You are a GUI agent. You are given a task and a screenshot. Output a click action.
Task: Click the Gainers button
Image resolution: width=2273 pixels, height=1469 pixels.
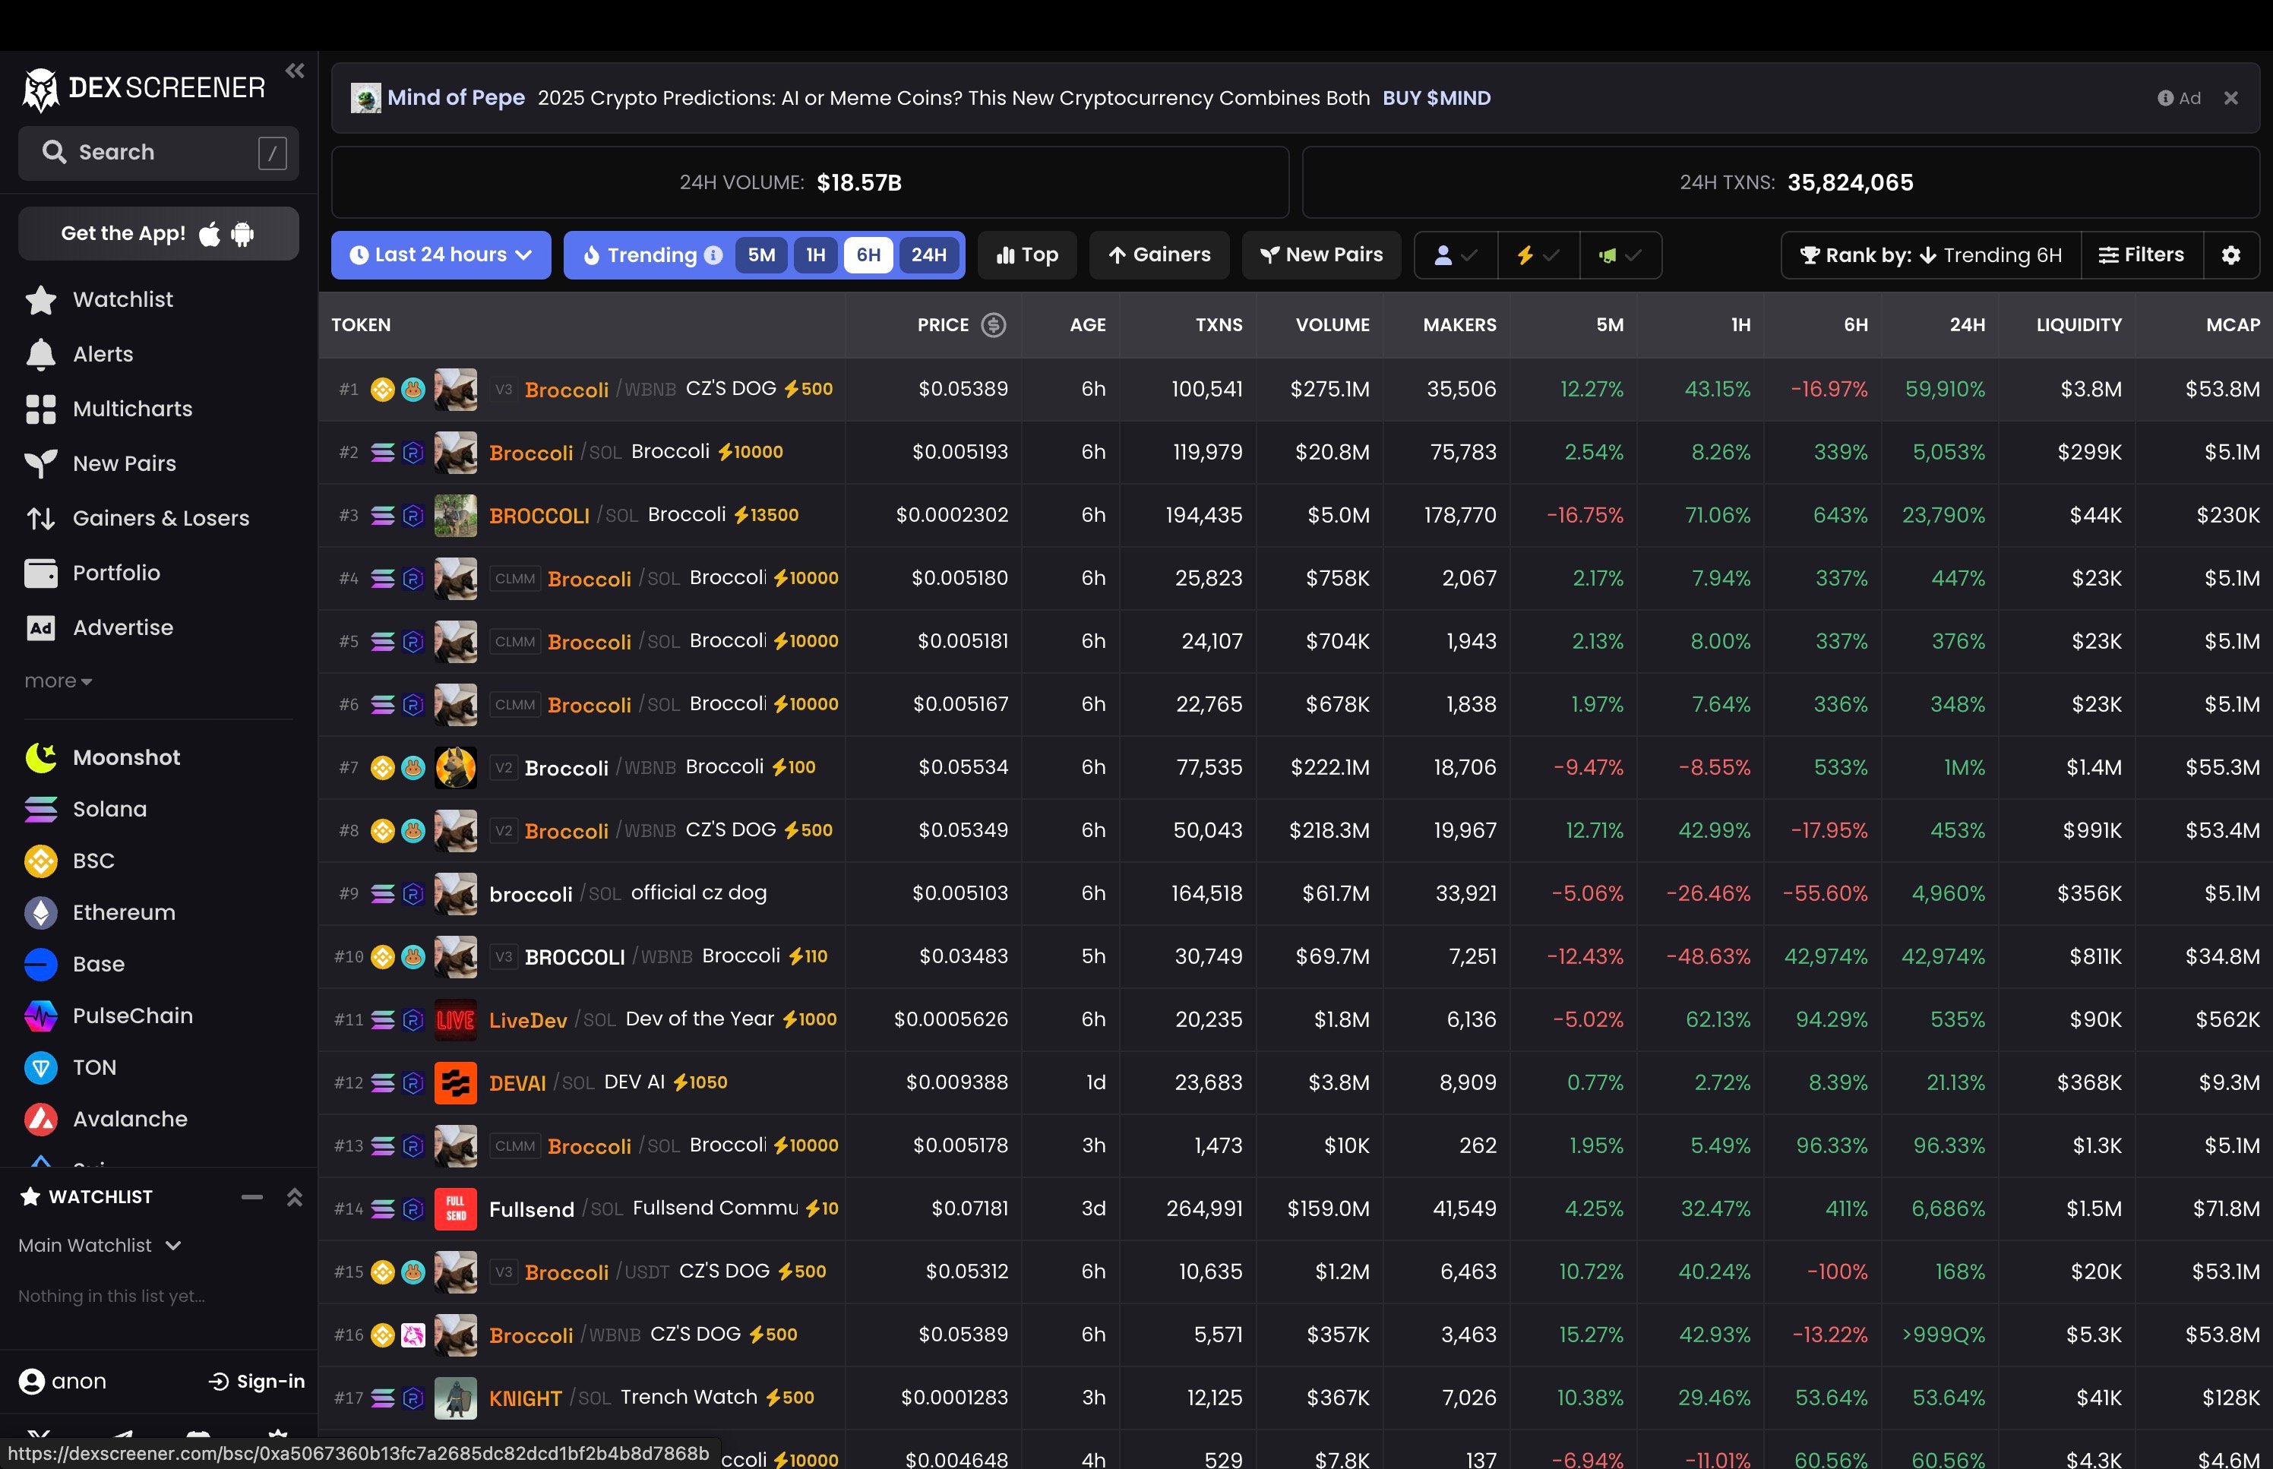pyautogui.click(x=1159, y=254)
